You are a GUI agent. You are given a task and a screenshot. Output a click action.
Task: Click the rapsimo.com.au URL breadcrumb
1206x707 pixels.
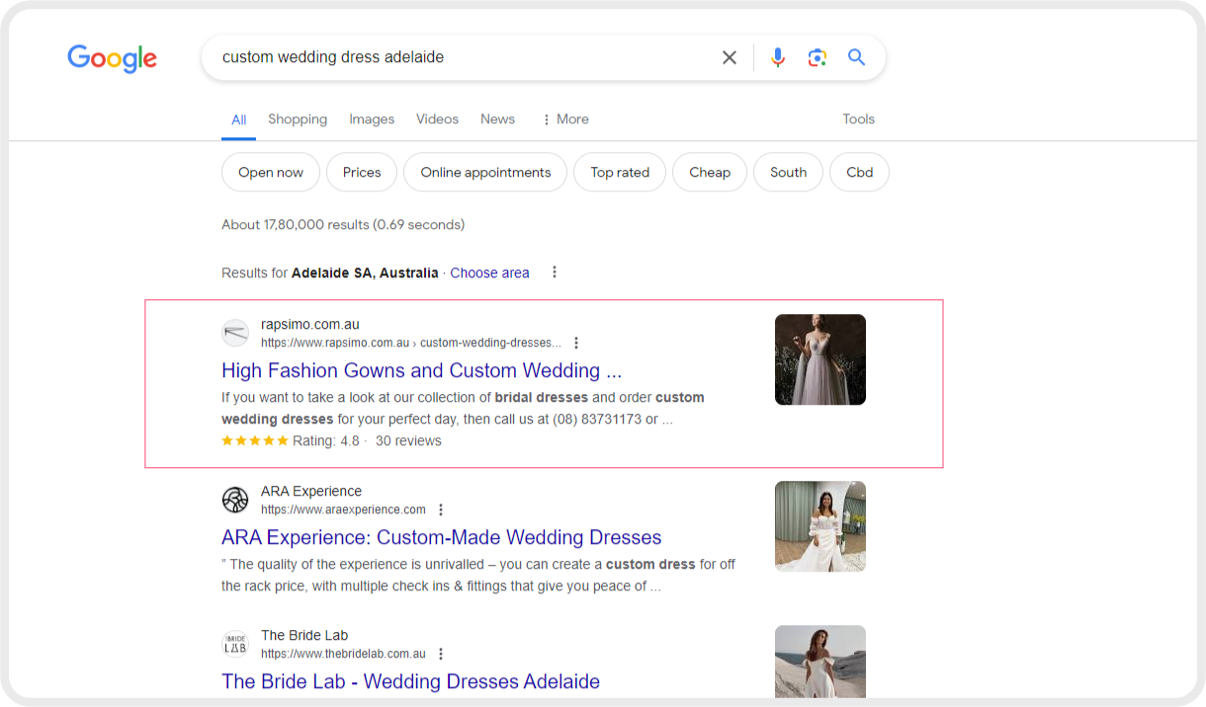pyautogui.click(x=410, y=343)
